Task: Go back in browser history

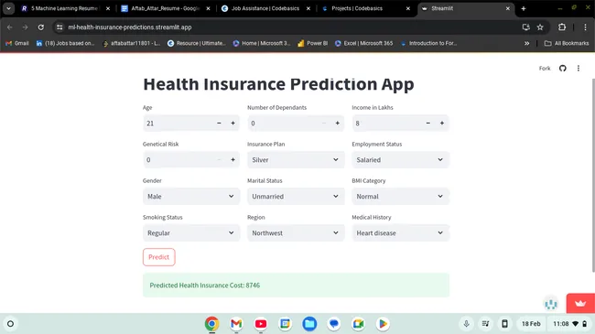Action: (x=10, y=27)
